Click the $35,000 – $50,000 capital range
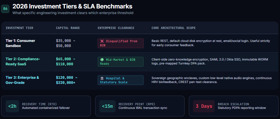Viewport: 280px width, 119px height. coord(65,43)
